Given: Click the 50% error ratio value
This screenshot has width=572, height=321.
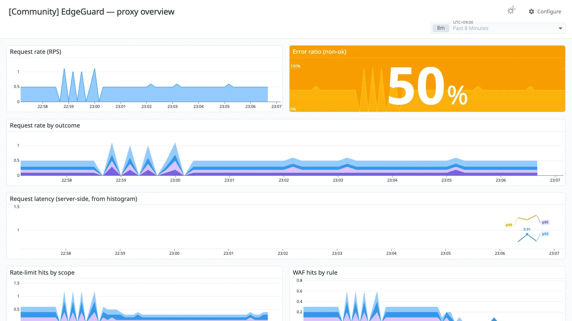Looking at the screenshot, I should pos(428,86).
